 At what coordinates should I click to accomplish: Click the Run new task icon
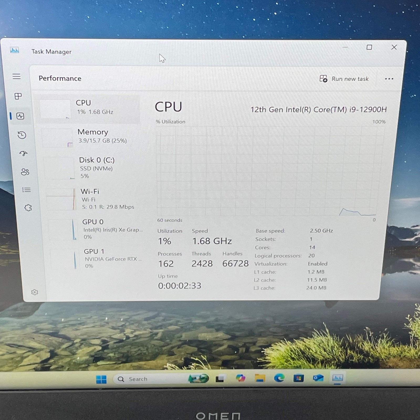click(x=323, y=78)
